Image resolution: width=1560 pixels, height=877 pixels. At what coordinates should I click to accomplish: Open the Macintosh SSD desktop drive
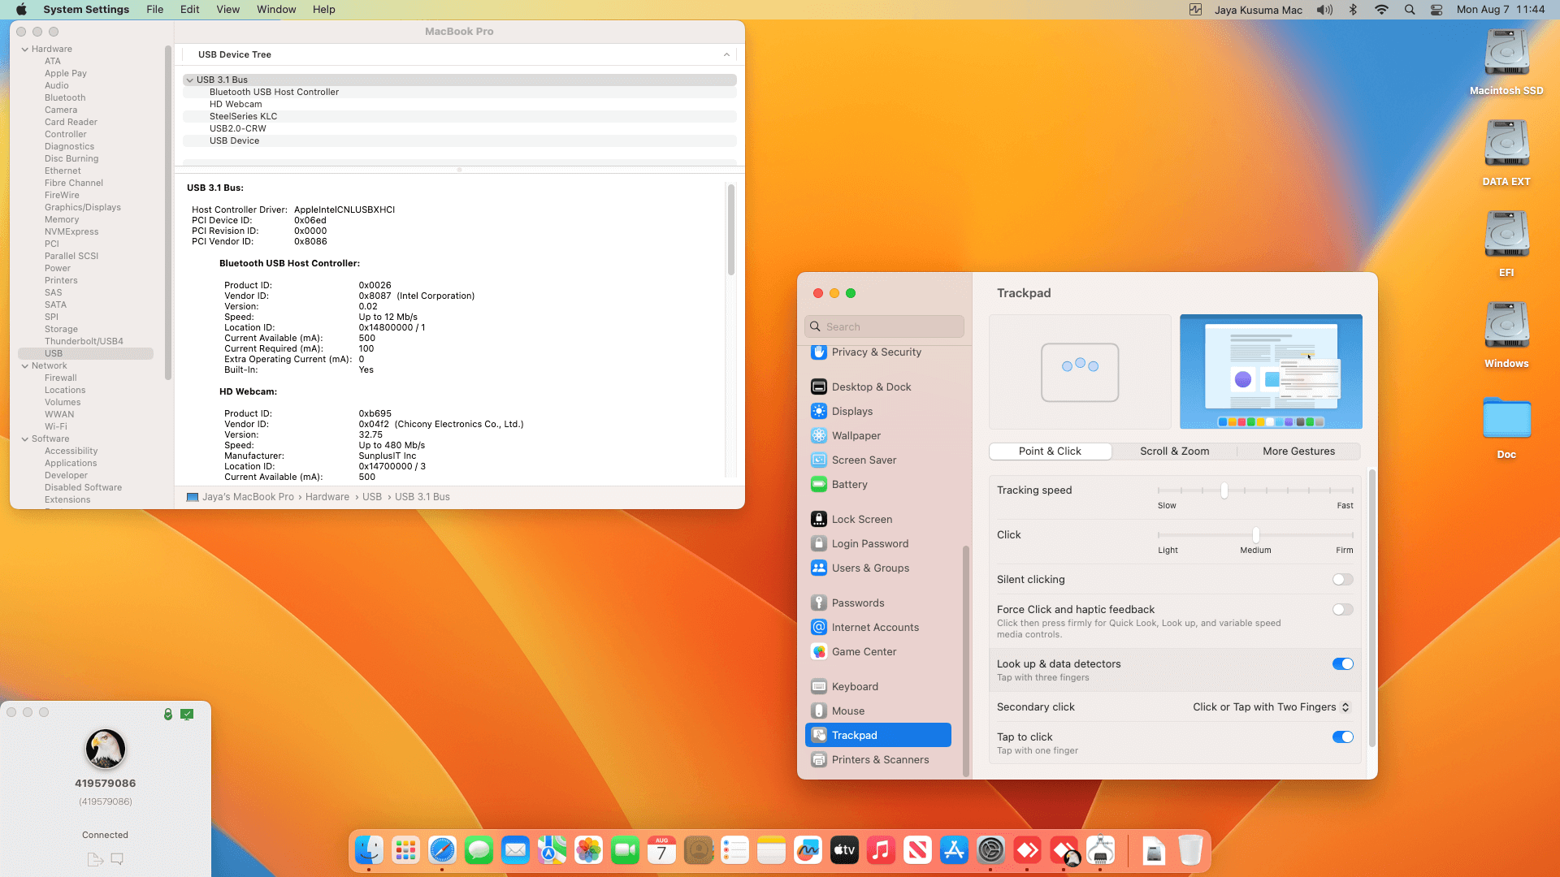tap(1506, 54)
